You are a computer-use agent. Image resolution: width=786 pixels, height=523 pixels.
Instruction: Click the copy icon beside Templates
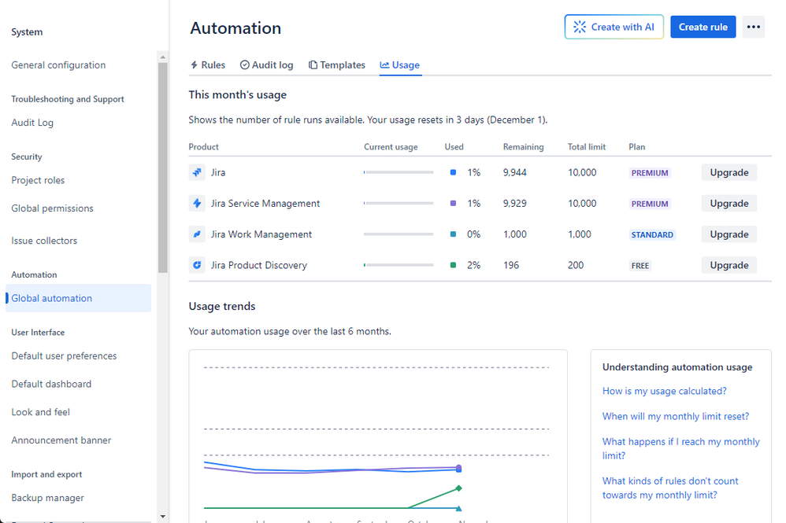[313, 65]
